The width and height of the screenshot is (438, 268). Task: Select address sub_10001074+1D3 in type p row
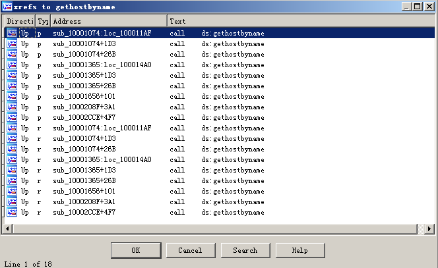pos(84,43)
